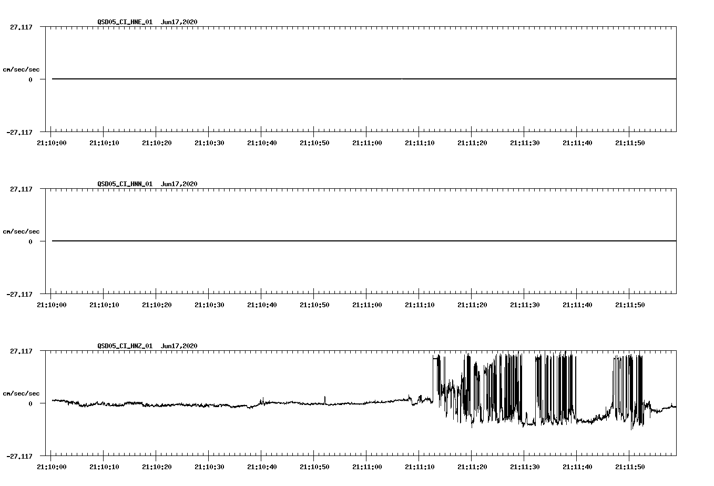Viewport: 714px width, 486px height.
Task: Click the 21:10:50 time label on the HNN plot
Action: pos(314,305)
